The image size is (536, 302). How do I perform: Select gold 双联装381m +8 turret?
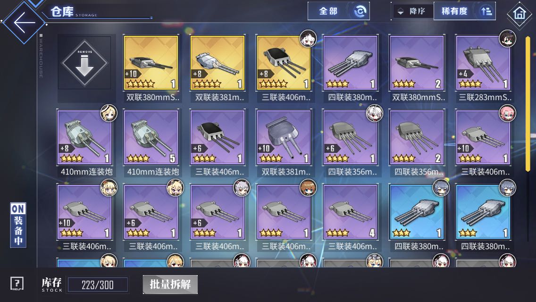click(x=218, y=63)
